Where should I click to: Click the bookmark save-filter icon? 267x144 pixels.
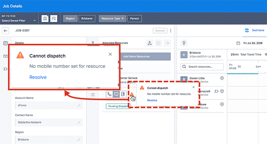click(x=45, y=18)
